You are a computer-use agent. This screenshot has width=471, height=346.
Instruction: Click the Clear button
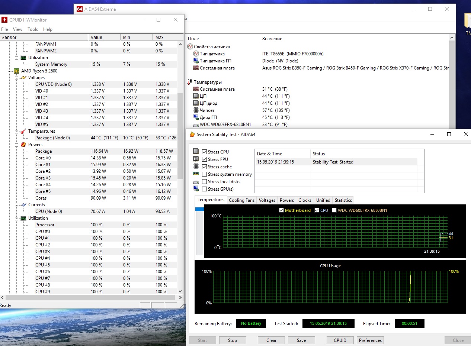[272, 340]
